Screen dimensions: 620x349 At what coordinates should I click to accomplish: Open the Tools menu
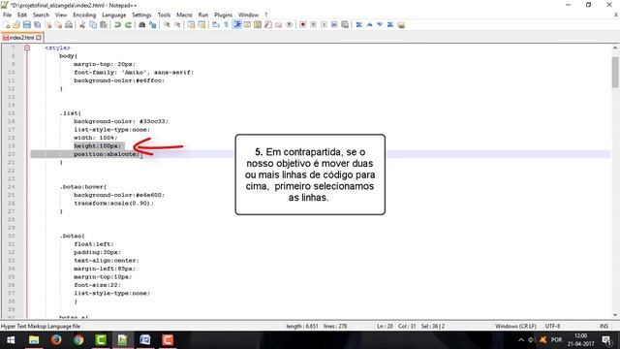[x=164, y=15]
